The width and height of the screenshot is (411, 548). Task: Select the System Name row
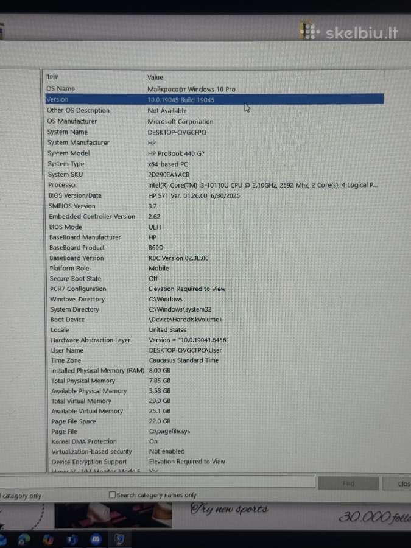coord(214,132)
